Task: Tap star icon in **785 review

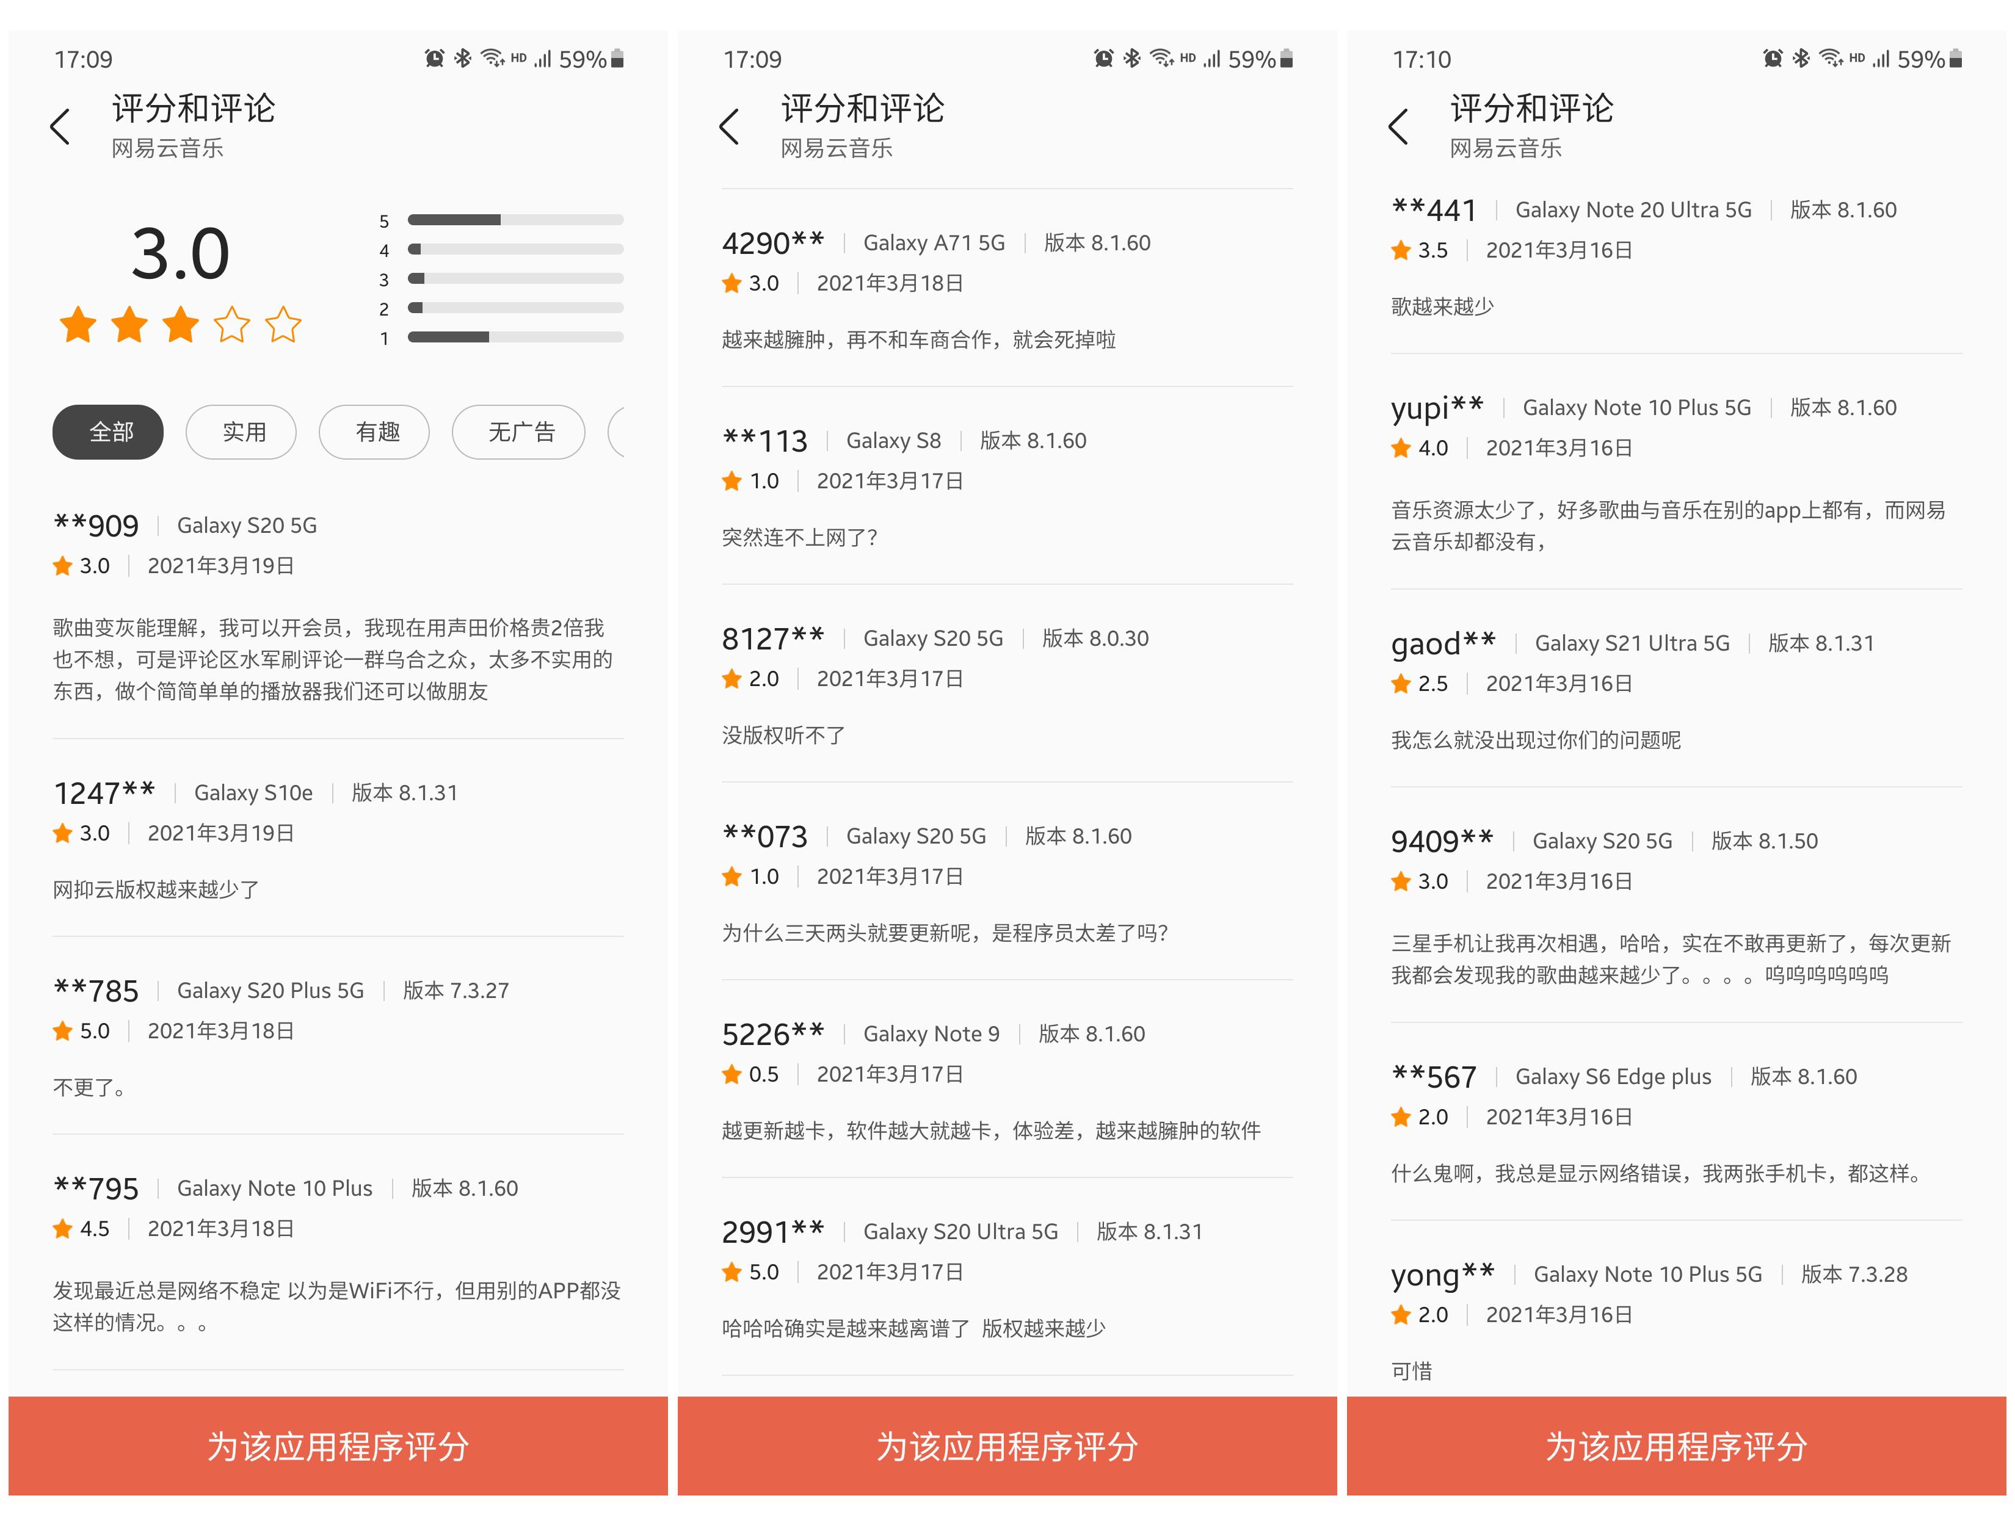Action: pyautogui.click(x=63, y=1031)
